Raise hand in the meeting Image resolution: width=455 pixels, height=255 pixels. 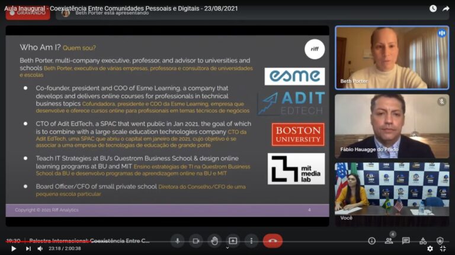coord(214,240)
